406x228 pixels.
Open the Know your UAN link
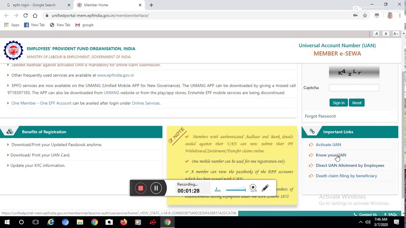tap(331, 155)
